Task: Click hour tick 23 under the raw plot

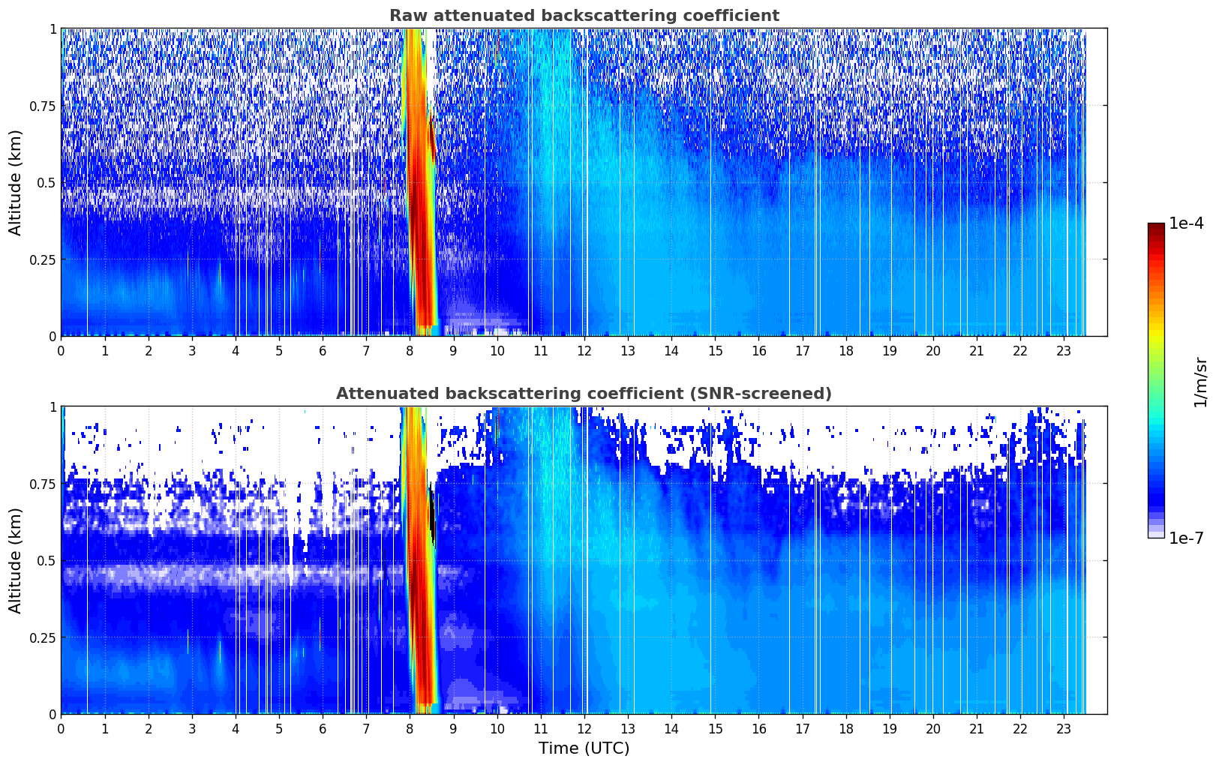Action: 1064,350
